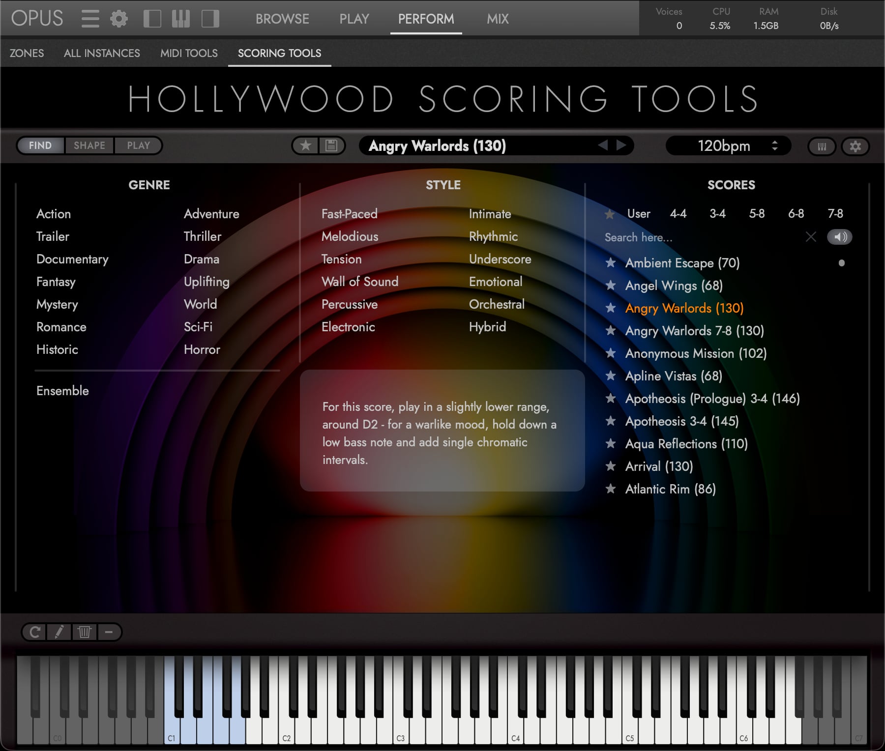
Task: Favorite the Angel Wings (68) score star
Action: (611, 286)
